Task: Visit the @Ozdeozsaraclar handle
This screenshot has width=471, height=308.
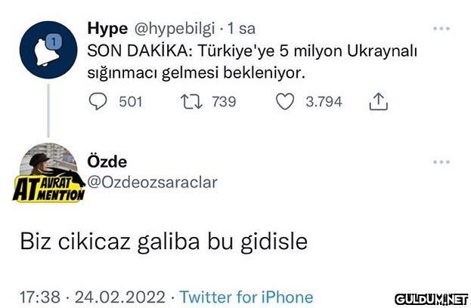Action: pos(153,182)
